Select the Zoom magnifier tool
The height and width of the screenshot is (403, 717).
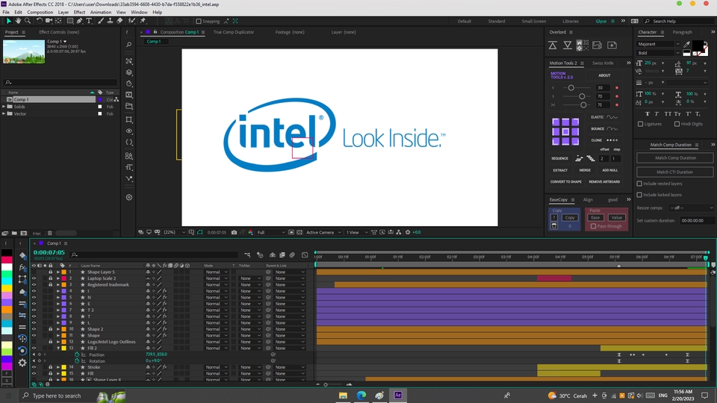[x=28, y=21]
